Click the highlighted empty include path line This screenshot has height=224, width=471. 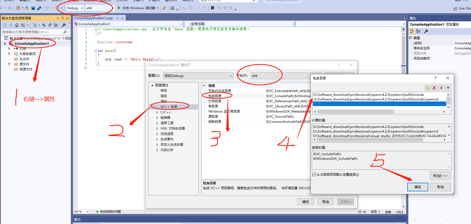coord(379,104)
